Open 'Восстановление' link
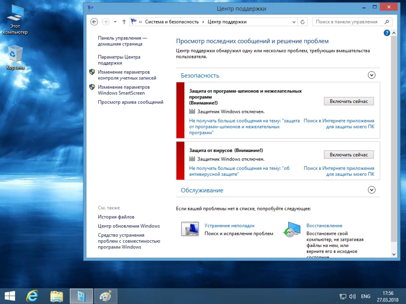Image resolution: width=406 pixels, height=304 pixels. pos(324,225)
